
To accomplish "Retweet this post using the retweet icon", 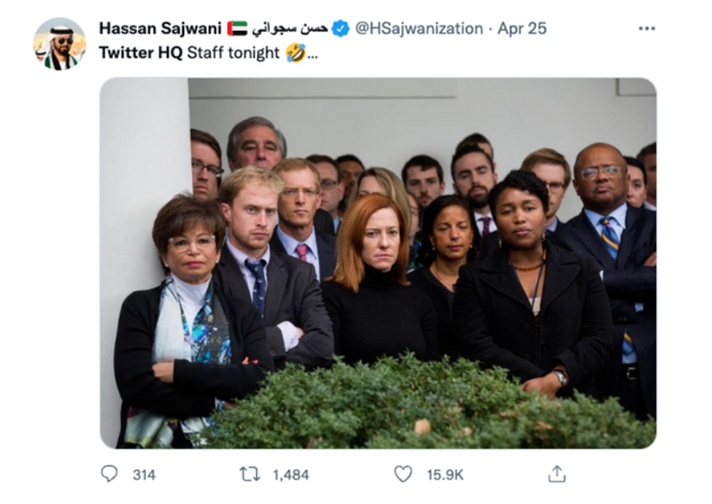I will point(249,474).
